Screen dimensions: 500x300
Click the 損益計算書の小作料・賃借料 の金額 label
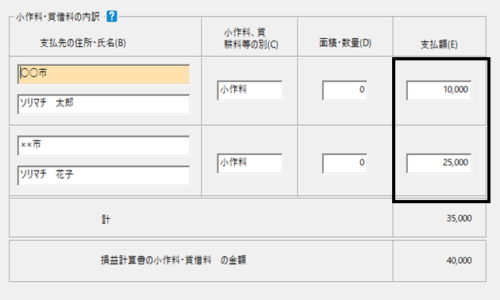tap(174, 260)
